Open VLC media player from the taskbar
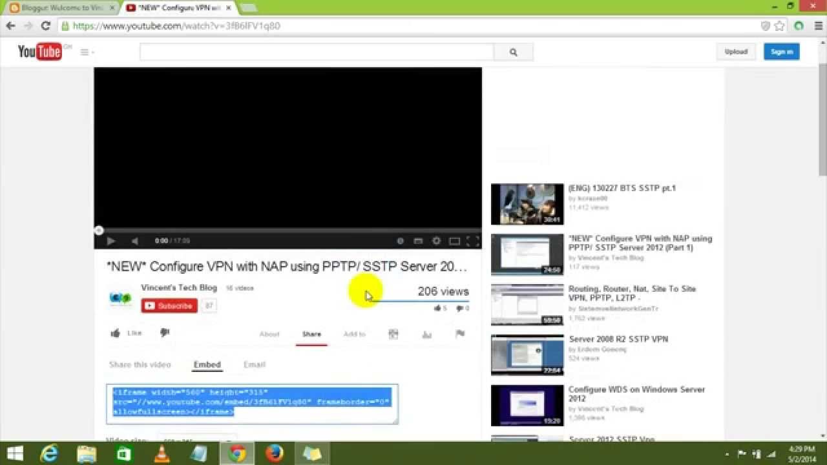827x465 pixels. click(x=162, y=454)
